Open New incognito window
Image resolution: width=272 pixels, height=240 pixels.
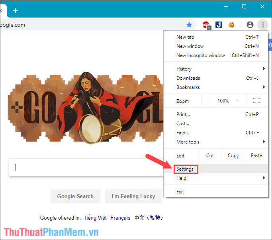click(x=216, y=55)
